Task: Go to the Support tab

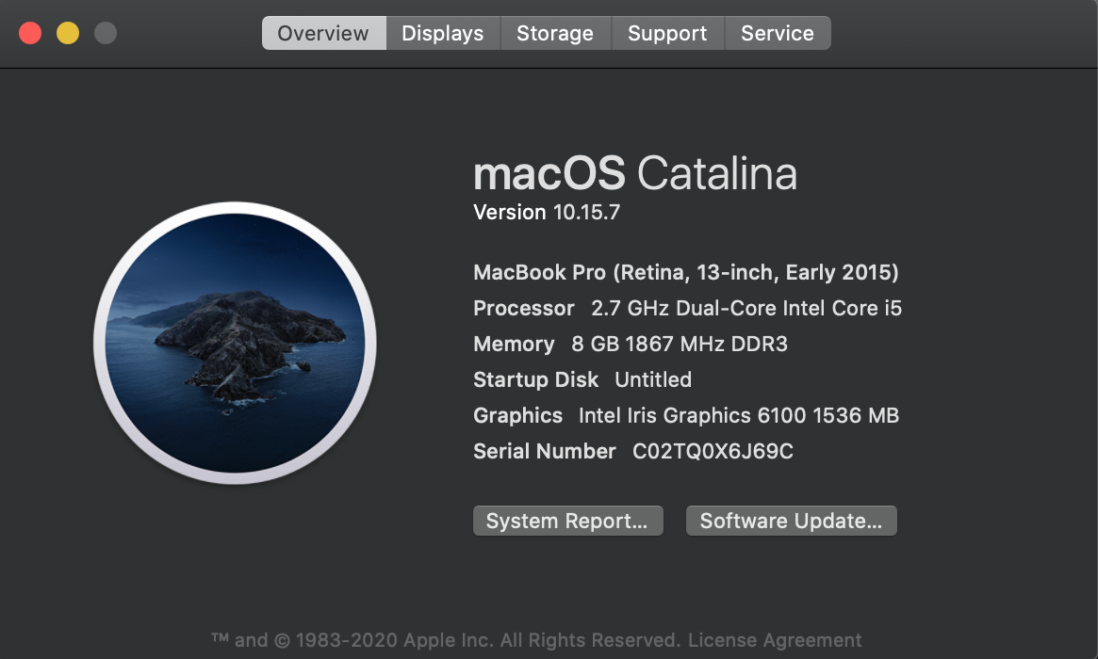Action: click(x=667, y=33)
